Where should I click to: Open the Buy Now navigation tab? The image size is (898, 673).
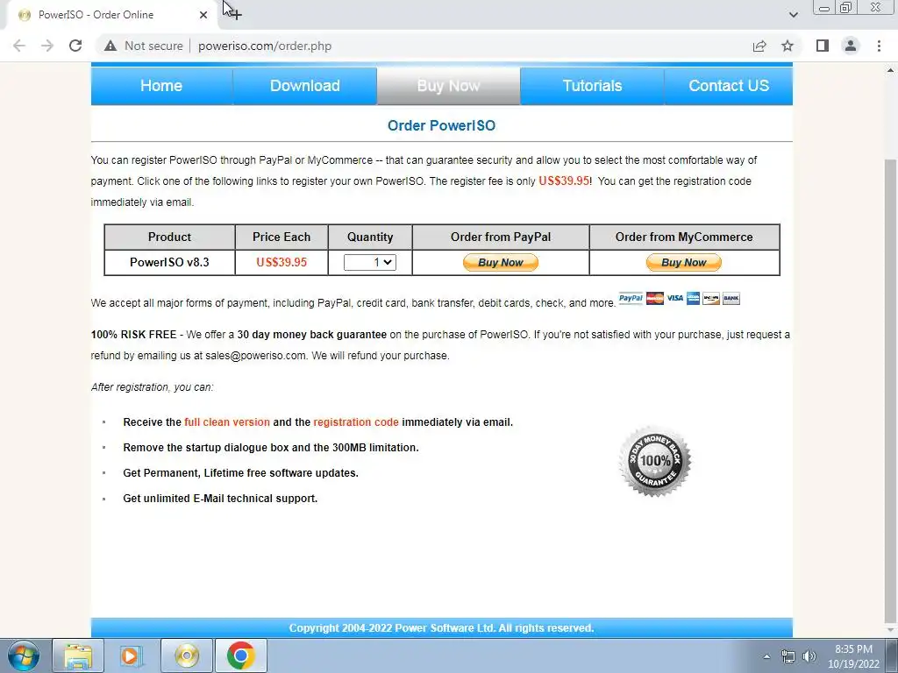(x=448, y=86)
